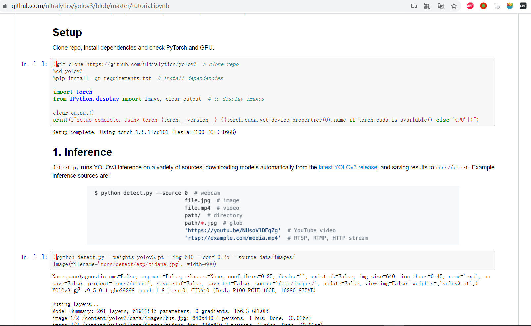
Task: Click the import torch line
Action: [x=73, y=92]
